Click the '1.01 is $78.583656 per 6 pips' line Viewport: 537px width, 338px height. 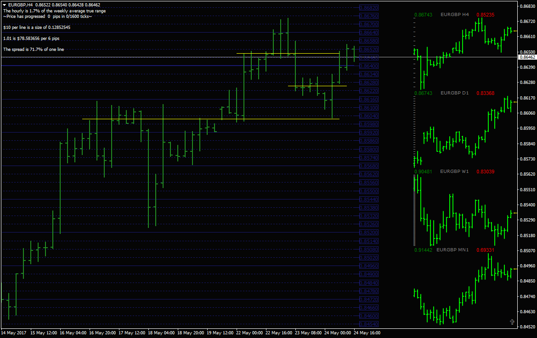31,38
